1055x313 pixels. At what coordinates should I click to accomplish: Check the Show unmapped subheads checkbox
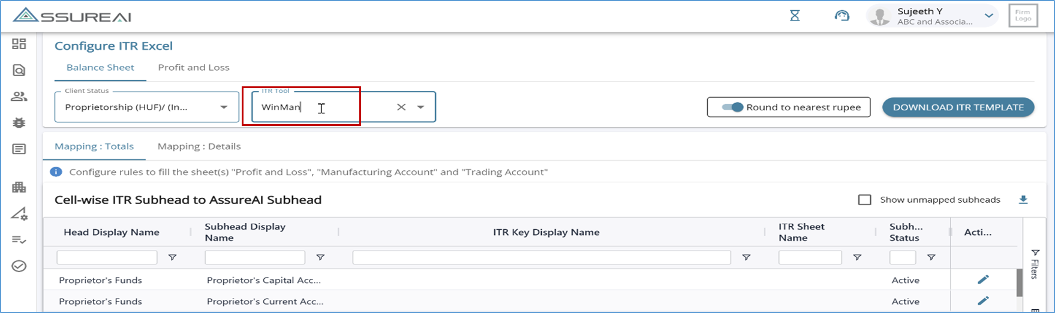pos(865,200)
